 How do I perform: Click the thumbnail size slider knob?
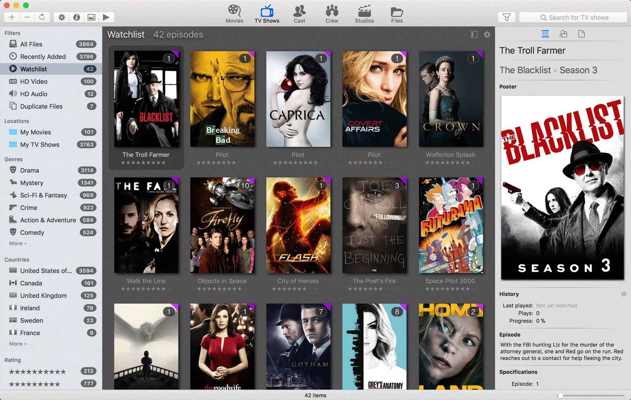click(x=560, y=395)
